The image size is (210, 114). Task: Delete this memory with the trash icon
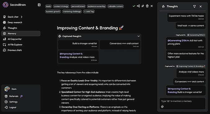[x=147, y=6]
